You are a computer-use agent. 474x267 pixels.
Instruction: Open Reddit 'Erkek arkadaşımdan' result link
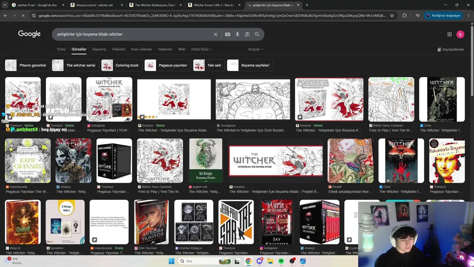350,192
